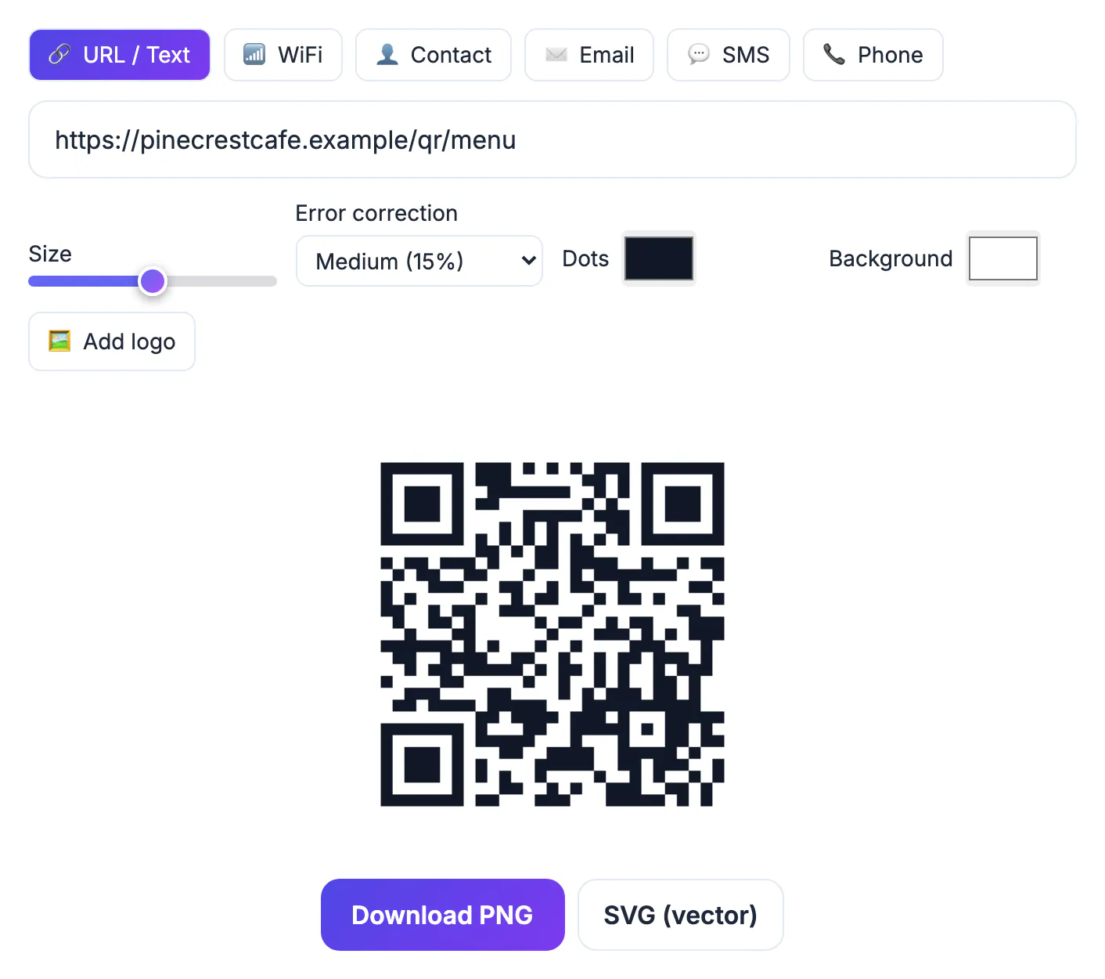Open the Phone tab
This screenshot has width=1105, height=979.
(873, 55)
